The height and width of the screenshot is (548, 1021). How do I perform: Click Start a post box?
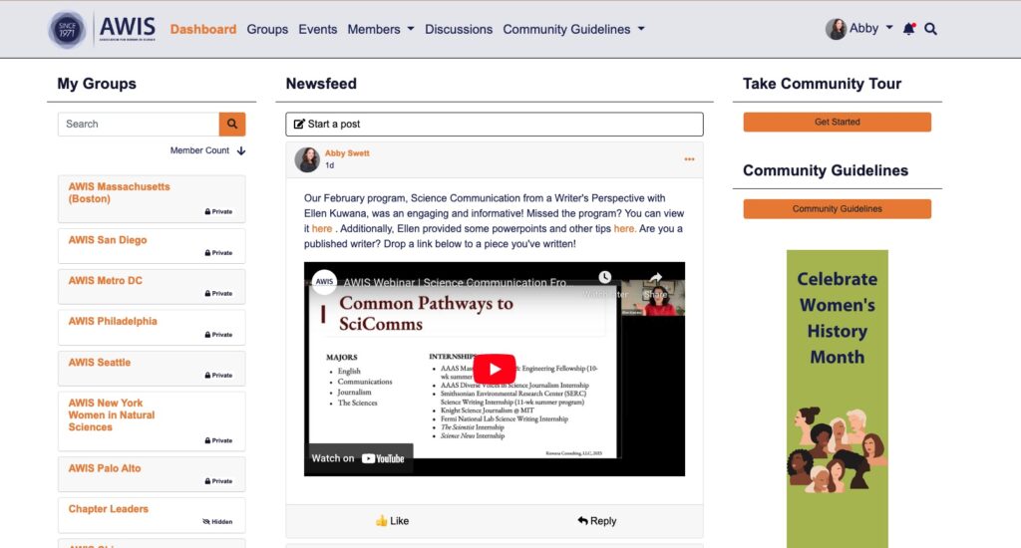[494, 124]
